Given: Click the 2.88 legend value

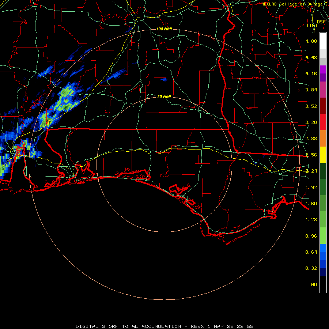Looking at the screenshot, I should (x=311, y=139).
